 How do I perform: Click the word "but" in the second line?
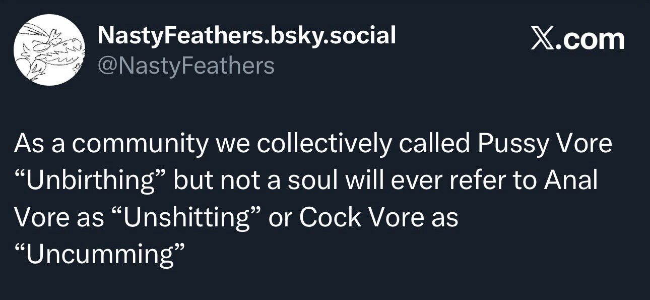point(192,181)
